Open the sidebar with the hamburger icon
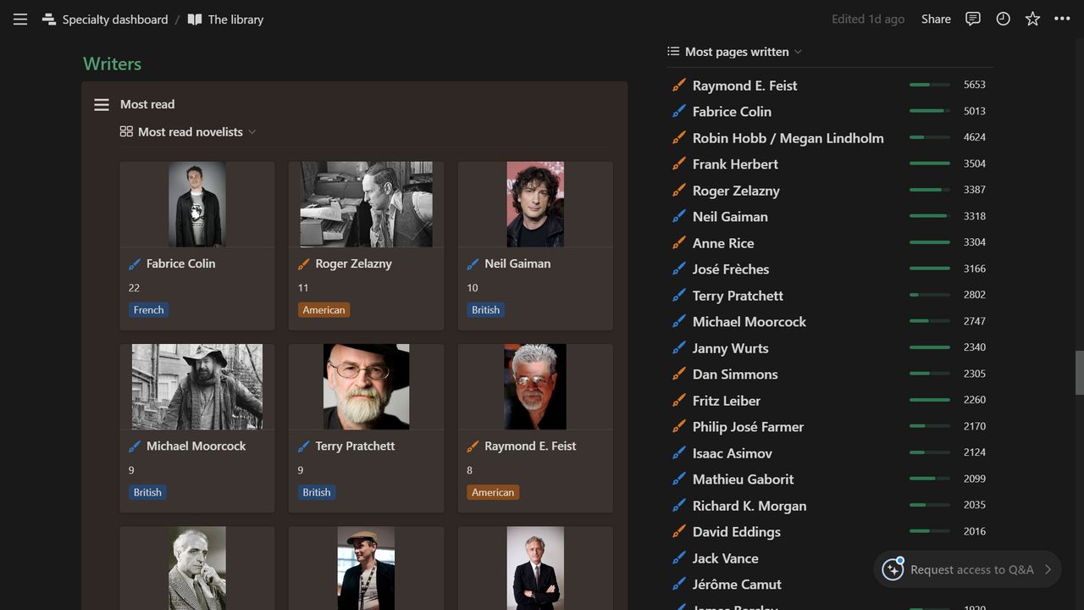Viewport: 1084px width, 610px height. tap(19, 19)
